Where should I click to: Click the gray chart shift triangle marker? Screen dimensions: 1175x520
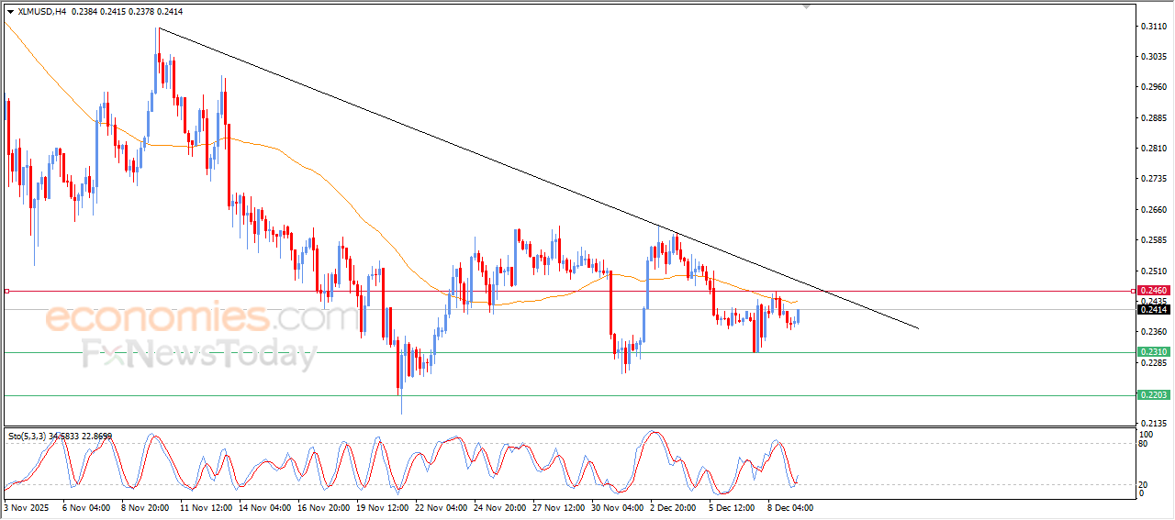[x=807, y=6]
